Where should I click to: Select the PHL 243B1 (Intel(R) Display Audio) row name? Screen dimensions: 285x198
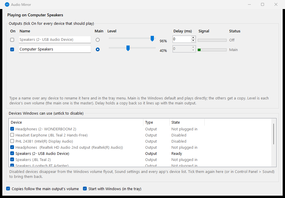(44, 141)
